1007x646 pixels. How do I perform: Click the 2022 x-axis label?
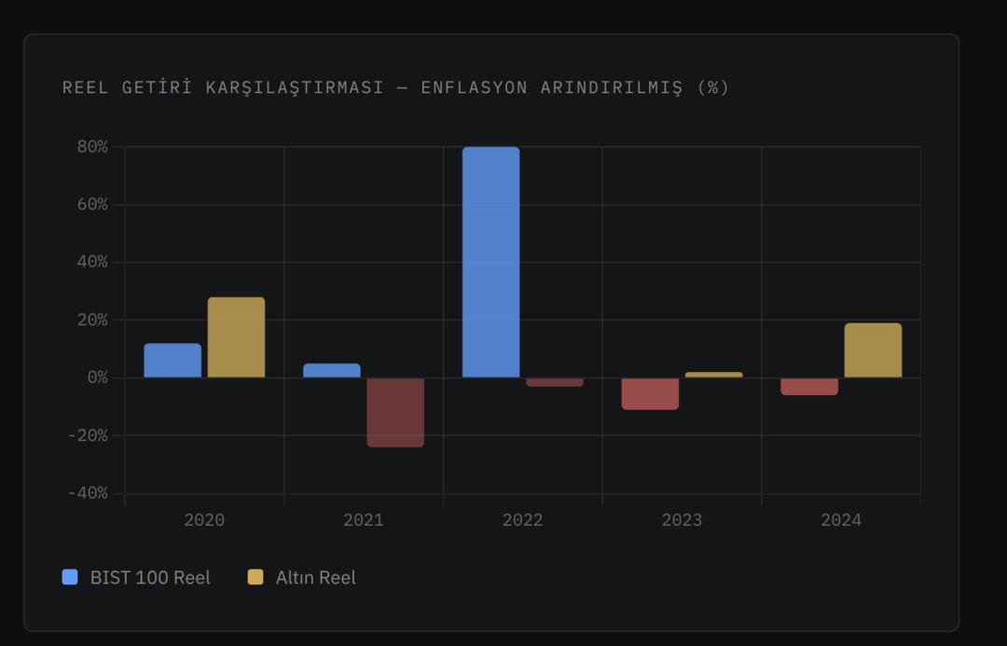522,520
